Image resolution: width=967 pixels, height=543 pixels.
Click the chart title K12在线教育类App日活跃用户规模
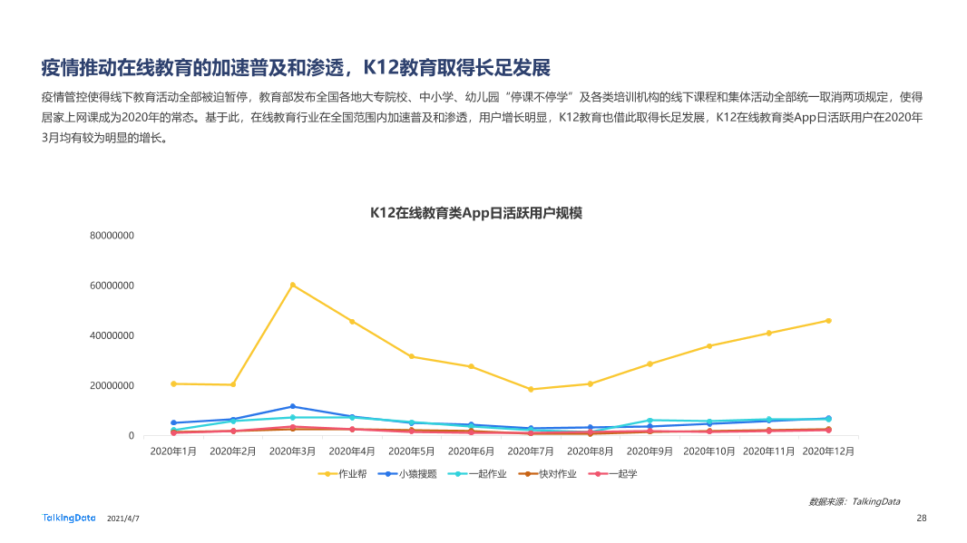coord(476,213)
